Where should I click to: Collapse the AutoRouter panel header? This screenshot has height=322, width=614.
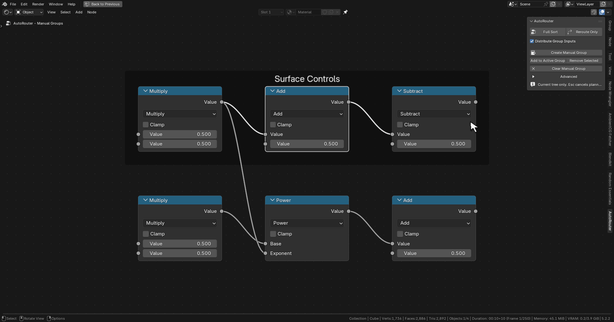click(531, 21)
